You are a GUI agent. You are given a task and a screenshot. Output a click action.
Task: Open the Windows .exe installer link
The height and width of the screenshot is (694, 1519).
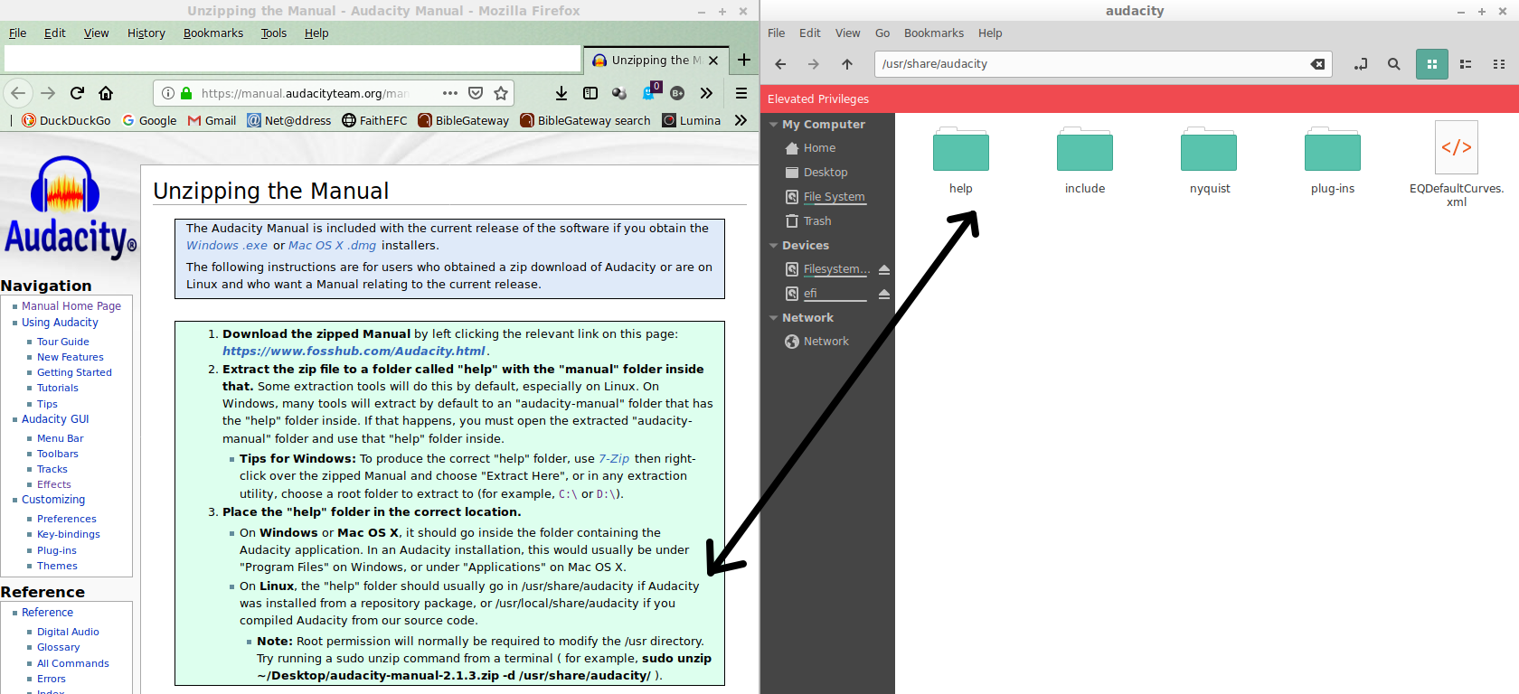(227, 246)
